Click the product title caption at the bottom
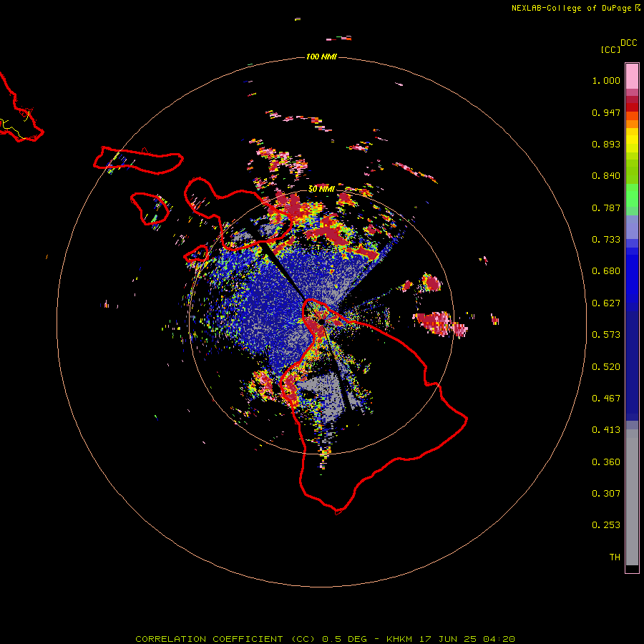The width and height of the screenshot is (644, 644). 325,639
